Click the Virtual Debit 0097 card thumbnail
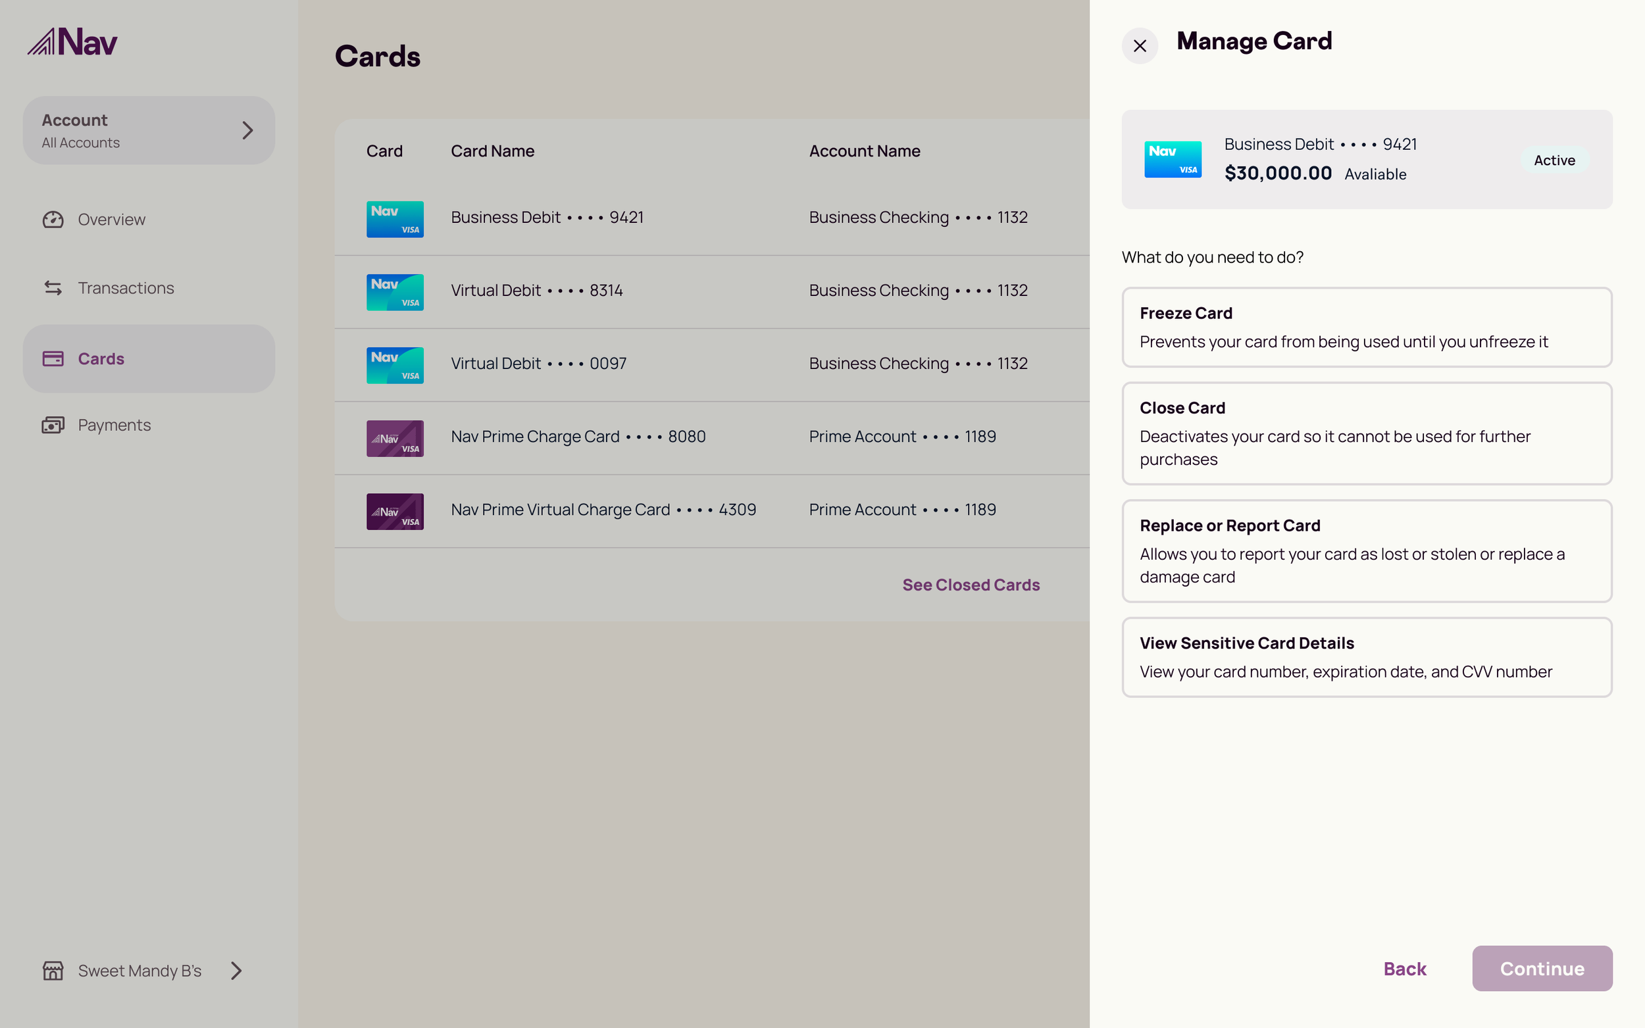 point(395,365)
